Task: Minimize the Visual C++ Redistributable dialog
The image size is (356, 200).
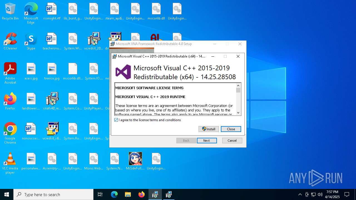Action: (x=213, y=56)
